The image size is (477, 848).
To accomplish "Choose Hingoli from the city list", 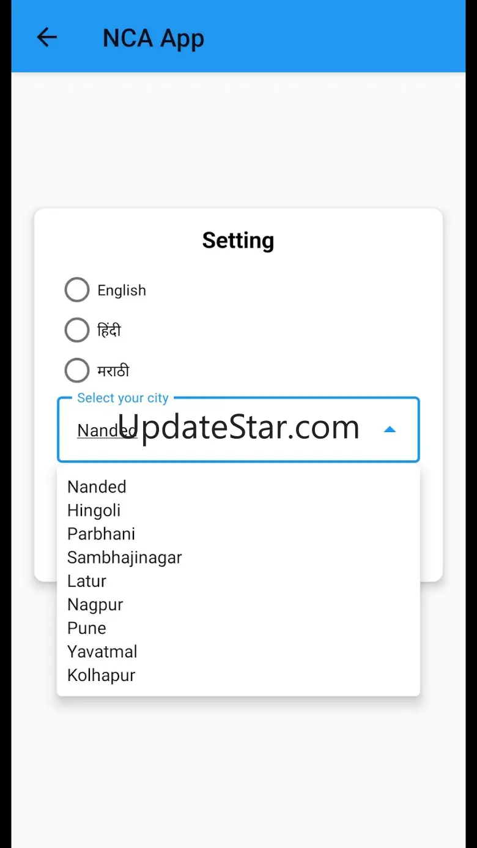I will click(94, 510).
